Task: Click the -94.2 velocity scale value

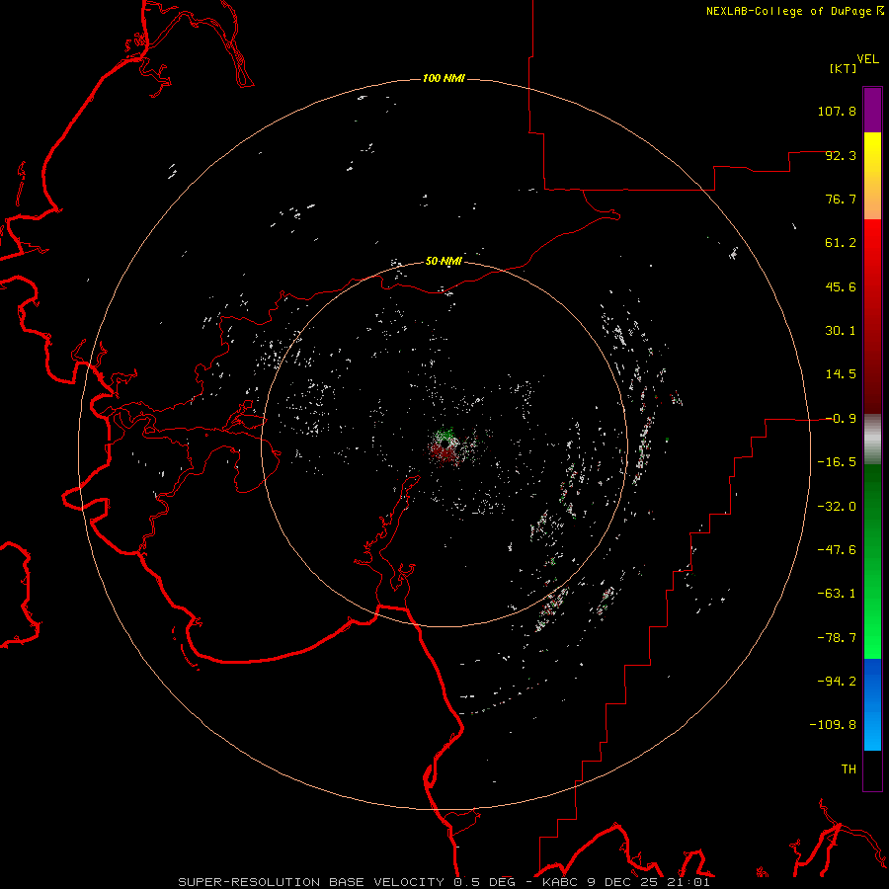Action: (837, 682)
